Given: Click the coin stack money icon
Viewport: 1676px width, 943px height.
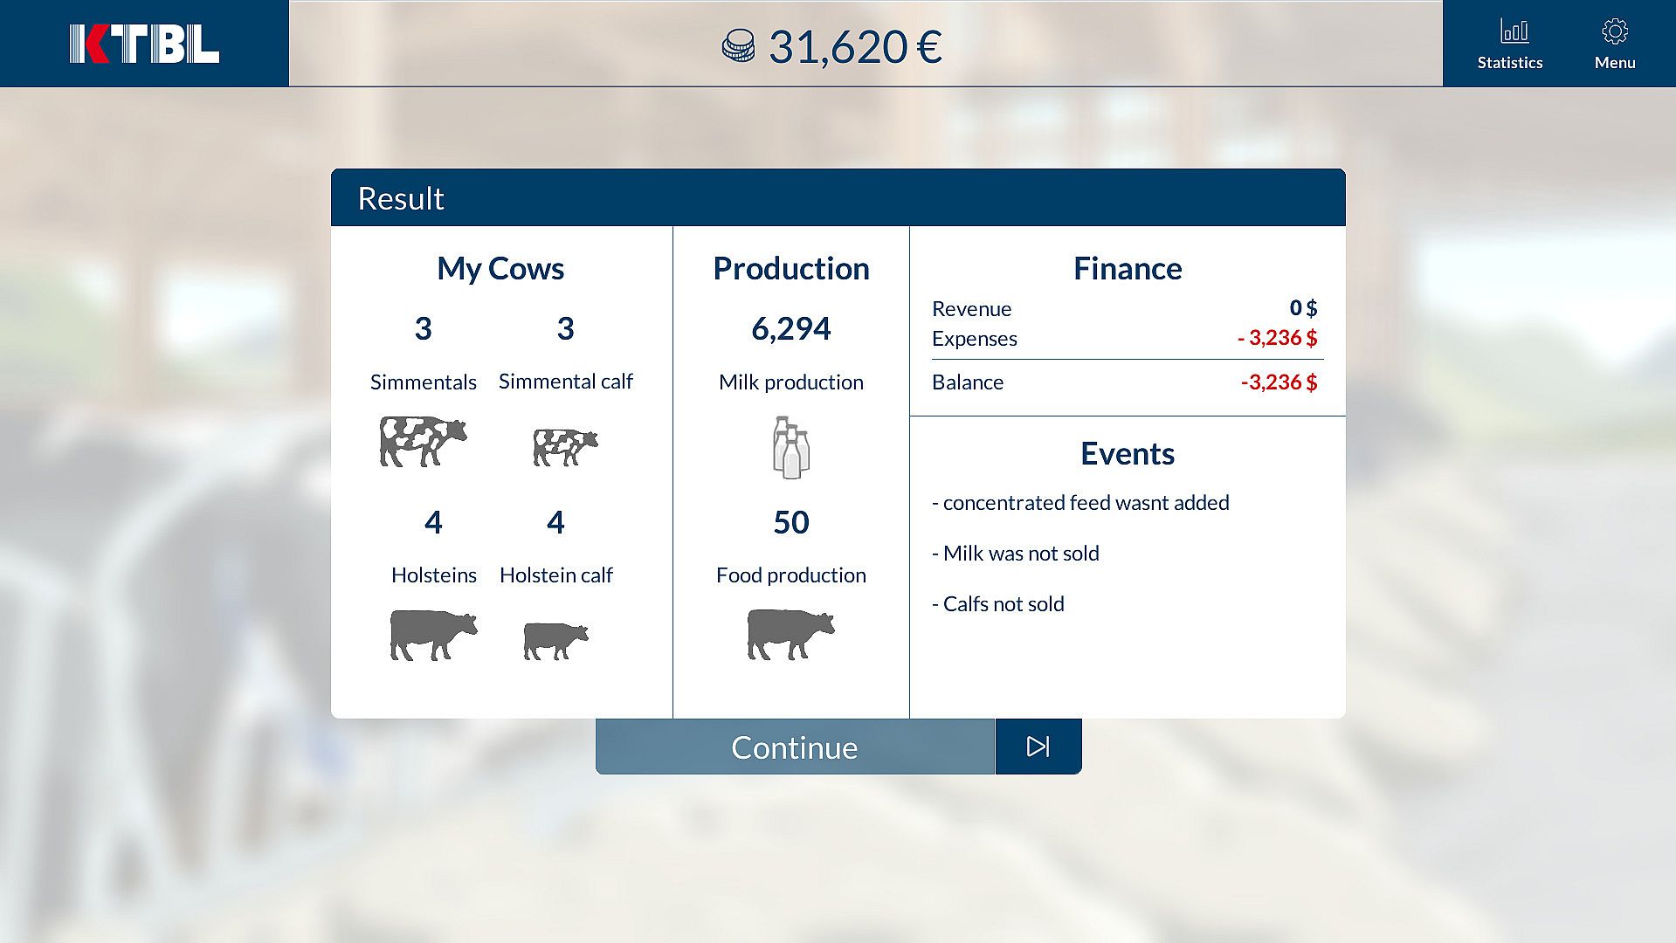Looking at the screenshot, I should click(x=738, y=45).
